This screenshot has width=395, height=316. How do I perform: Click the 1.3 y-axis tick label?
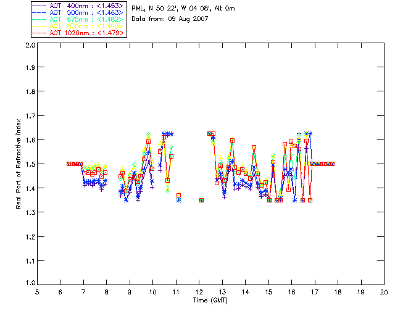[x=30, y=212]
